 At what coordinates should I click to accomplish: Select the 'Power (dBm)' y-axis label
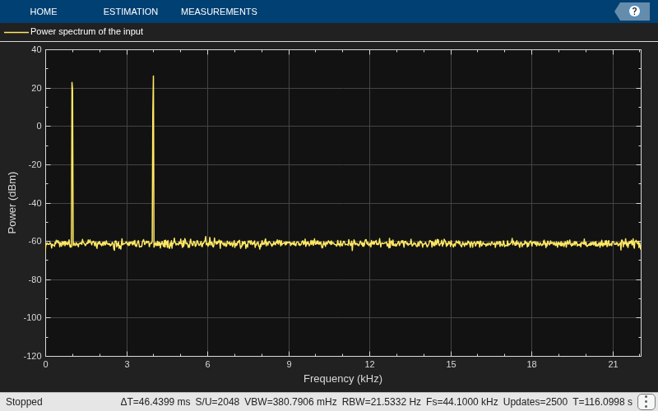coord(12,202)
